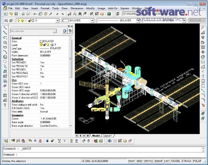Toggle LWT lineweight display
This screenshot has height=165, width=208.
pyautogui.click(x=167, y=161)
